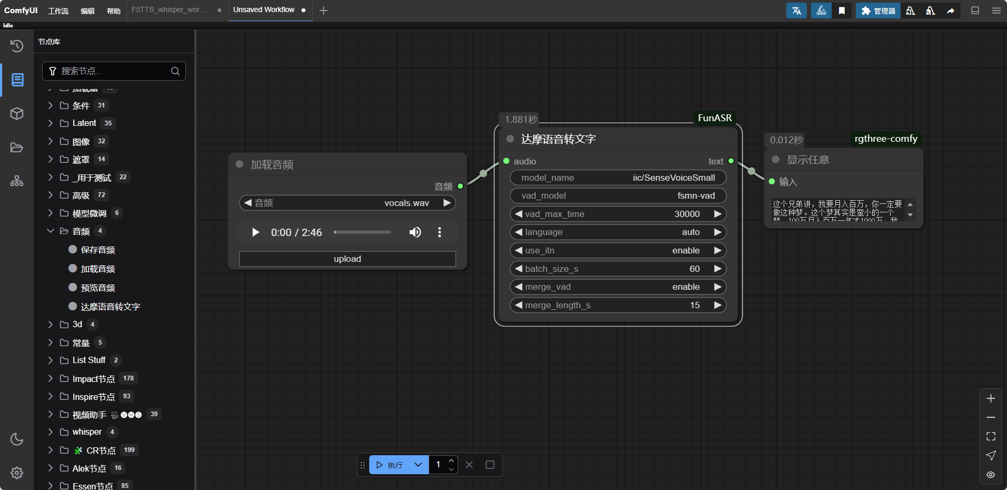
Task: Open settings gear icon
Action: pyautogui.click(x=17, y=473)
